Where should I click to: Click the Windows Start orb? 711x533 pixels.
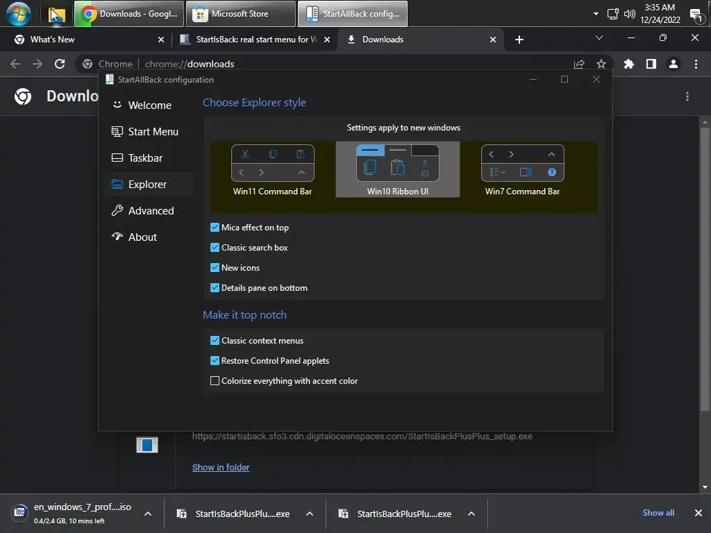click(x=19, y=14)
